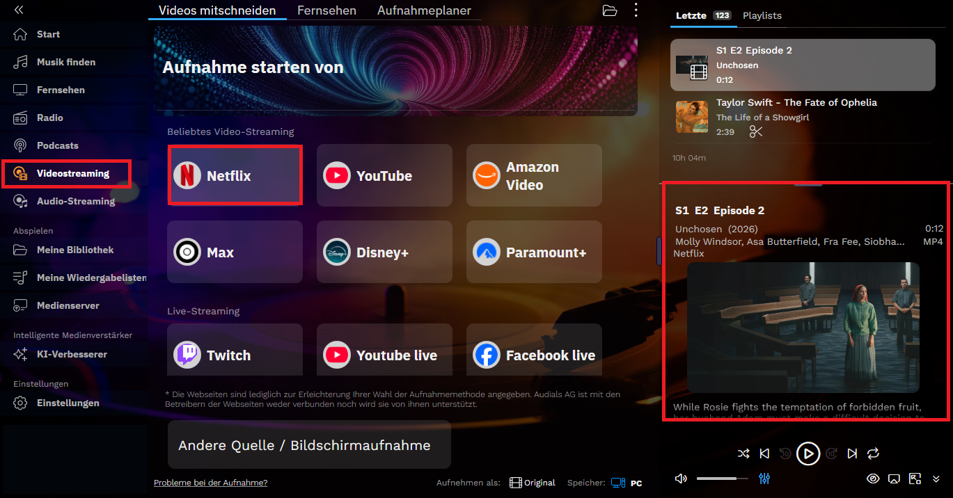Collapse the sidebar with double-chevron arrow

tap(19, 10)
